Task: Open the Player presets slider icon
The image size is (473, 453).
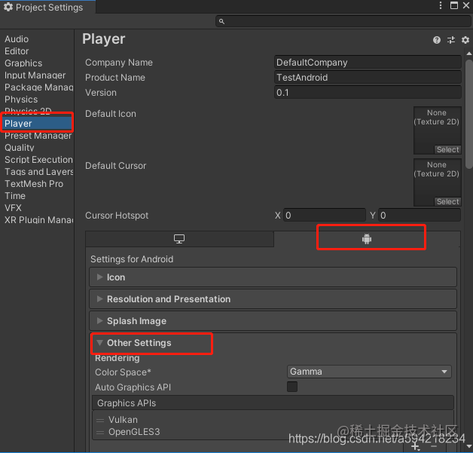Action: 451,40
